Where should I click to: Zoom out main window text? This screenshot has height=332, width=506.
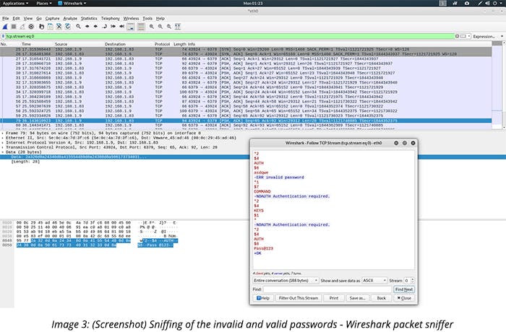pyautogui.click(x=160, y=27)
